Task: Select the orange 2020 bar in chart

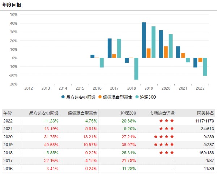Action: click(x=166, y=52)
